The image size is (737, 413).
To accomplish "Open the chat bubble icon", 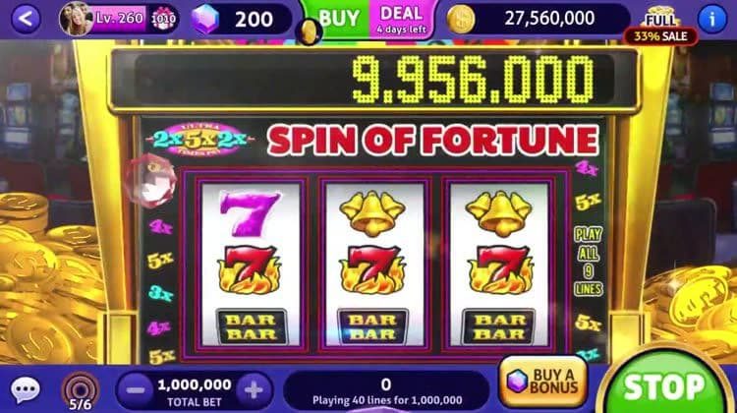I will tap(25, 389).
